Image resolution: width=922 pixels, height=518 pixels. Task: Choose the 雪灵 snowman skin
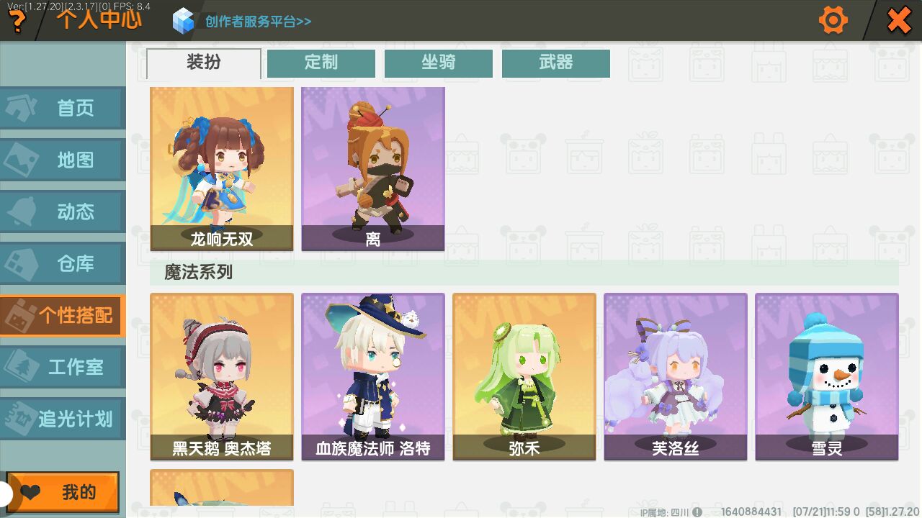click(827, 377)
